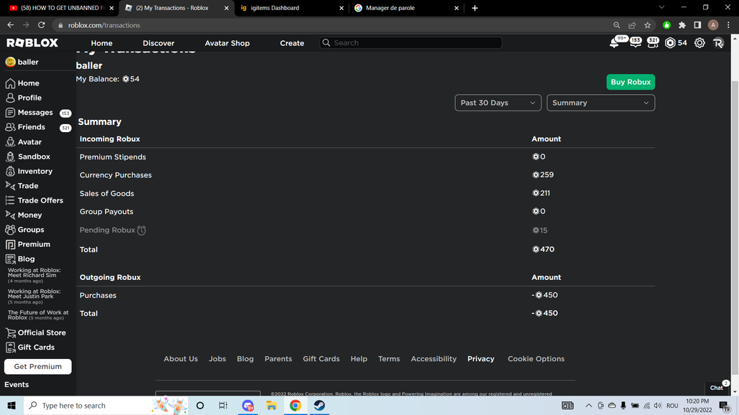Open Discover in the top navigation

click(x=158, y=43)
